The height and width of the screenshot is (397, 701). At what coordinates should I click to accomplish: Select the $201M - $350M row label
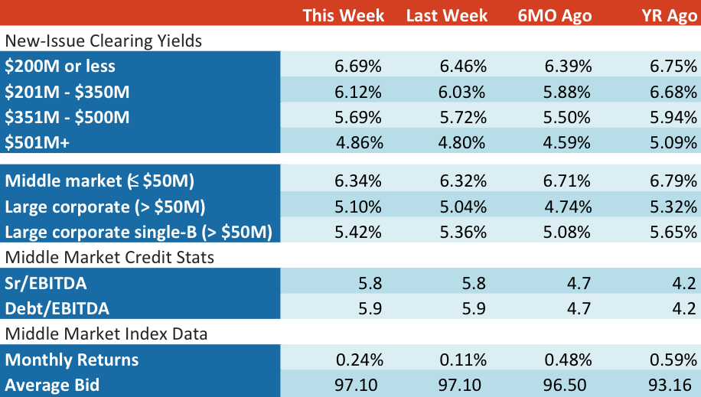point(67,92)
